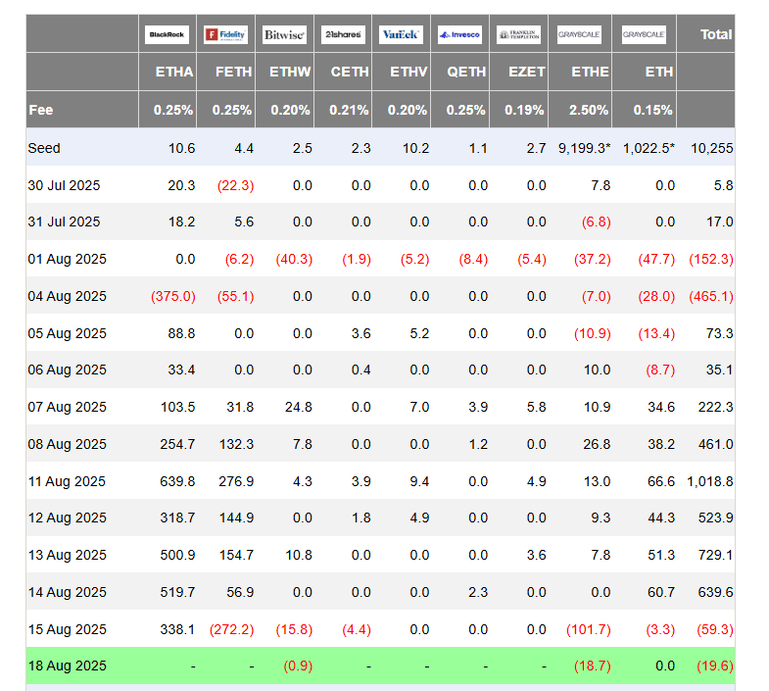Select the ETHA ticker header

174,72
